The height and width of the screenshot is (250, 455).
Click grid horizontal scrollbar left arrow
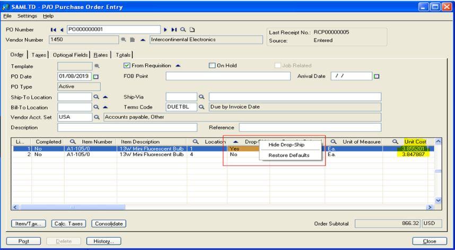[15, 208]
